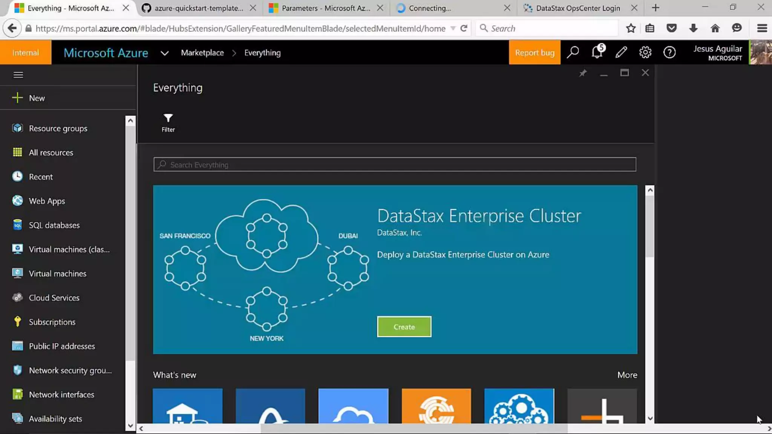This screenshot has height=434, width=772.
Task: Open Subscriptions key item
Action: 52,322
